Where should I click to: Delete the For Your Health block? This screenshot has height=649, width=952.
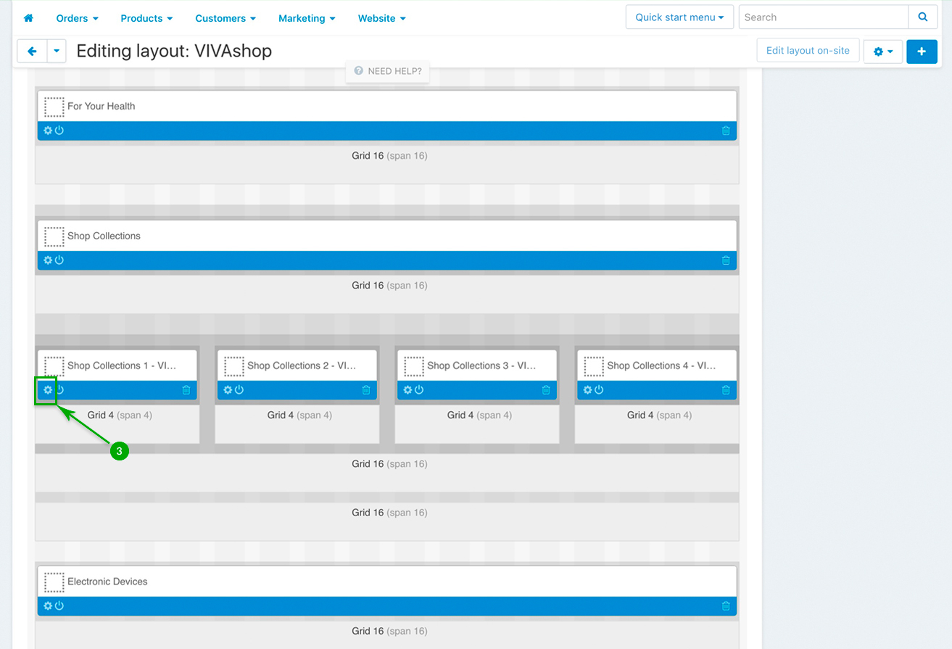point(726,131)
